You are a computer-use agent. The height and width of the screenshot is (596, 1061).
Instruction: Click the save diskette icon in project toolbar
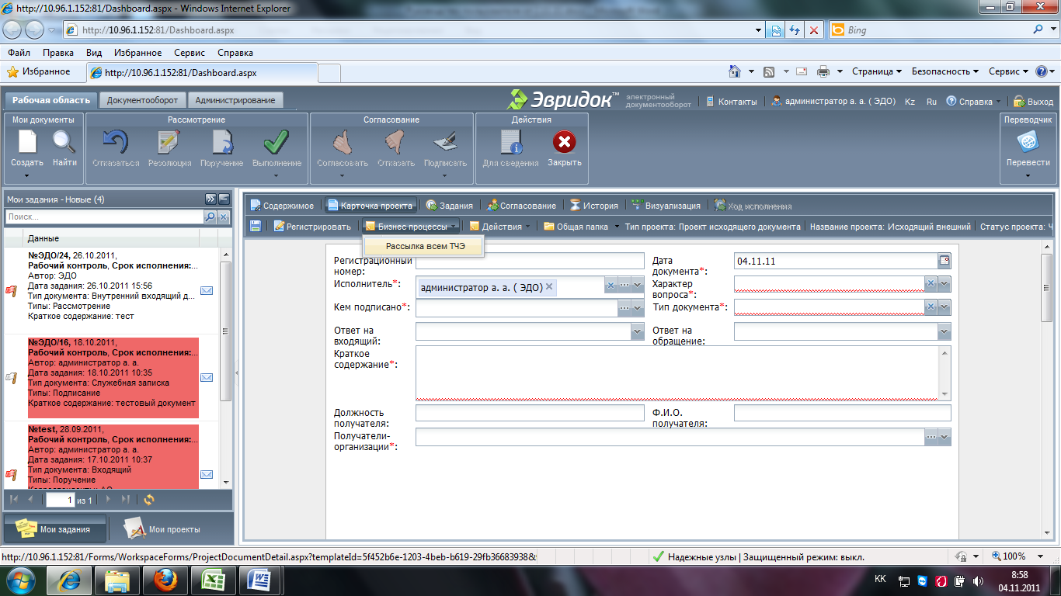[x=256, y=227]
